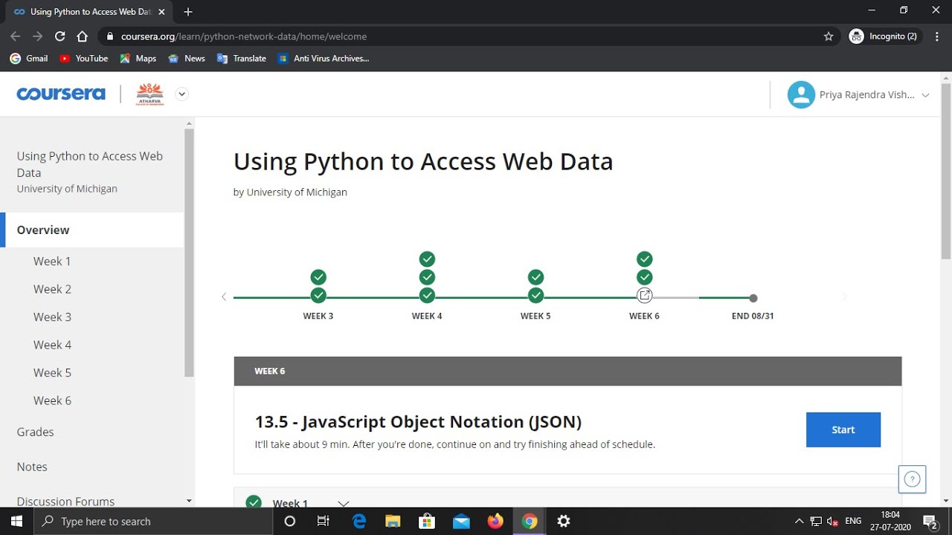
Task: Go to Week 5 in sidebar
Action: (52, 372)
